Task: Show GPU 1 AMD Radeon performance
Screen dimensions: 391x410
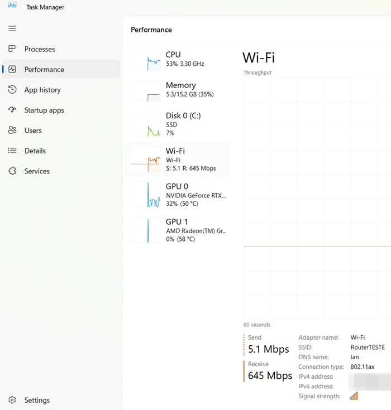Action: 179,230
